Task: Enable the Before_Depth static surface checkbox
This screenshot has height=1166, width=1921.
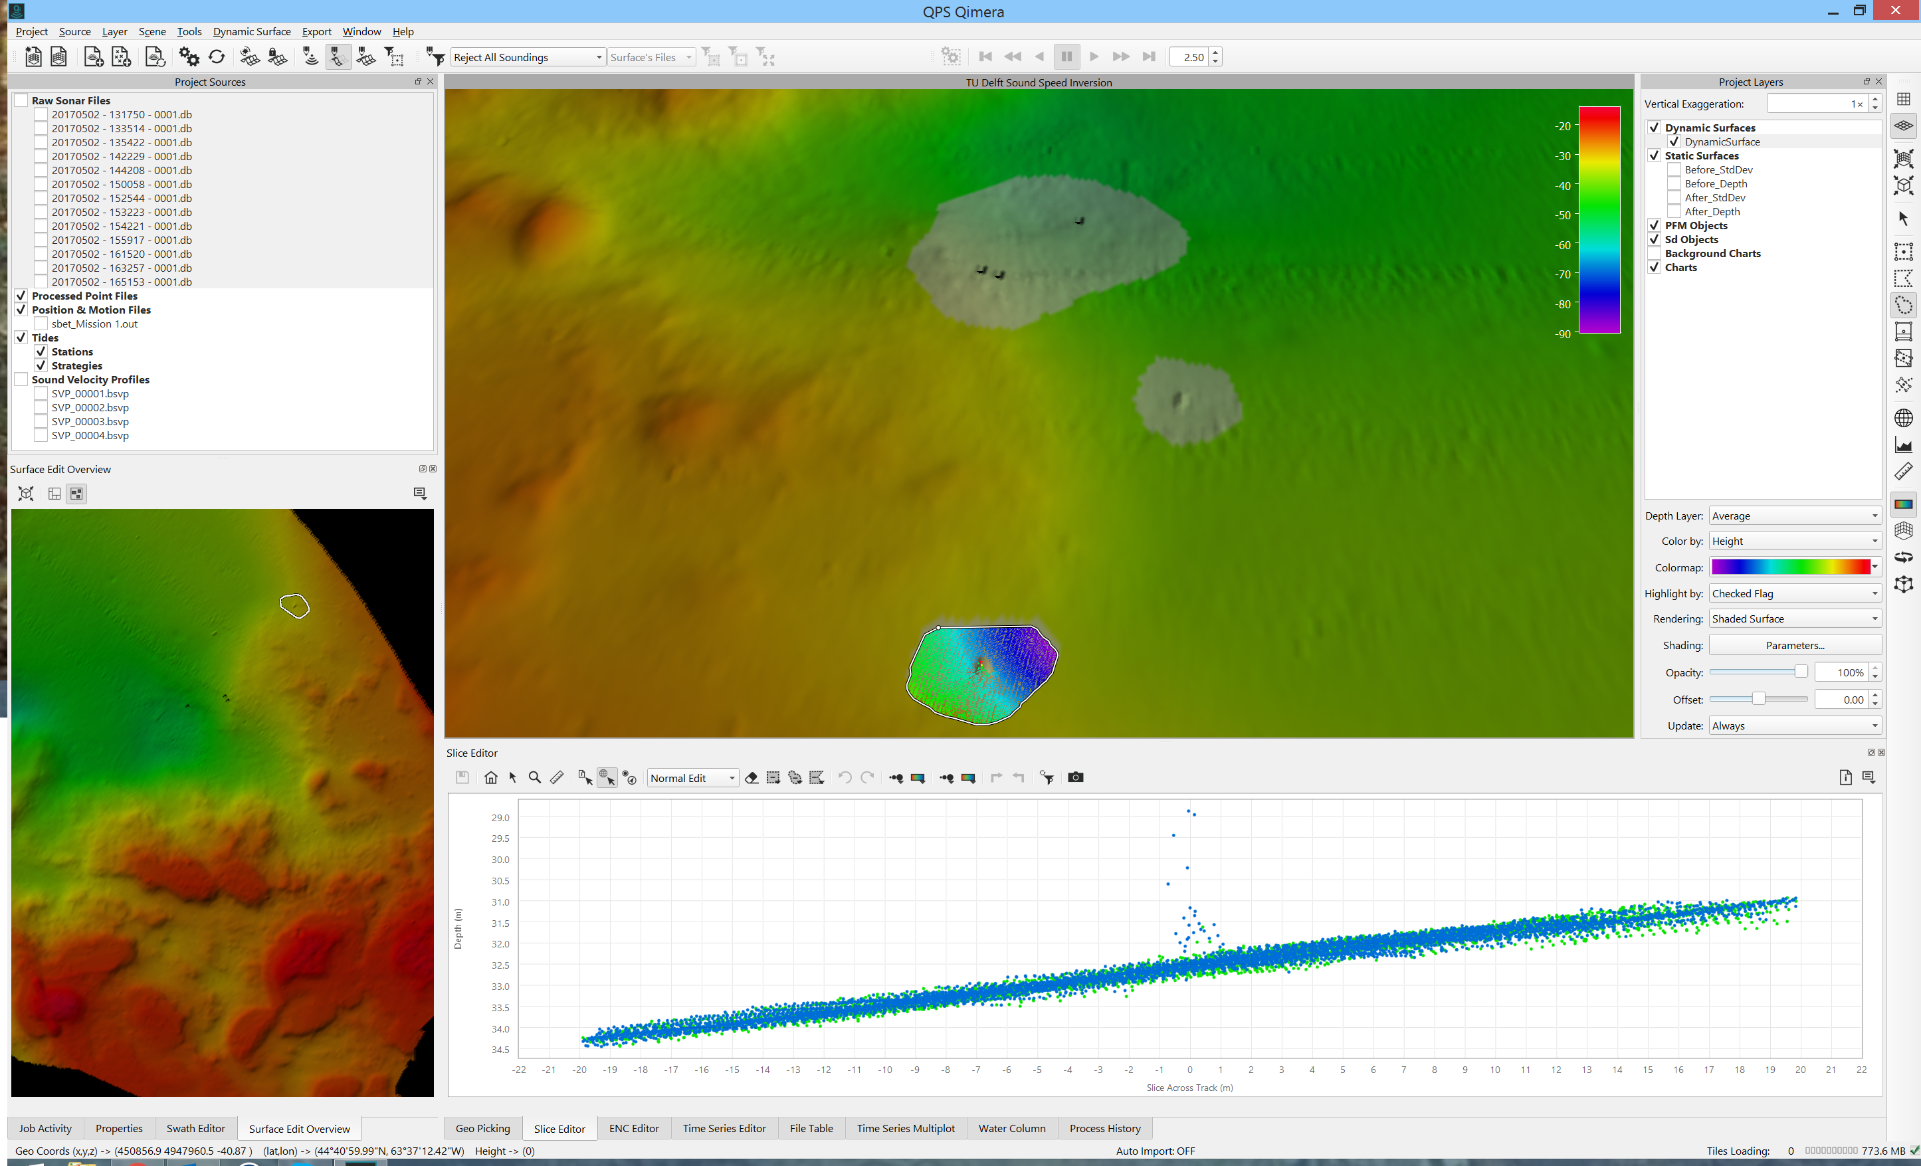Action: [1674, 184]
